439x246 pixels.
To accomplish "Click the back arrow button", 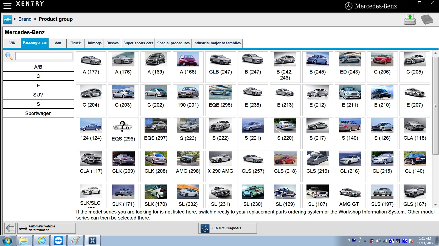I will [x=10, y=228].
